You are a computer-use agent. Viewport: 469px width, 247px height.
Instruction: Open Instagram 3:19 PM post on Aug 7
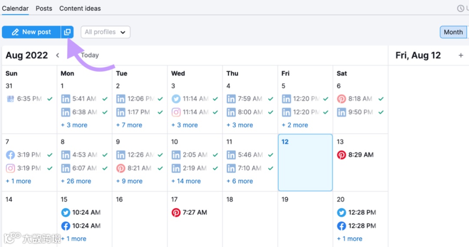pos(30,168)
